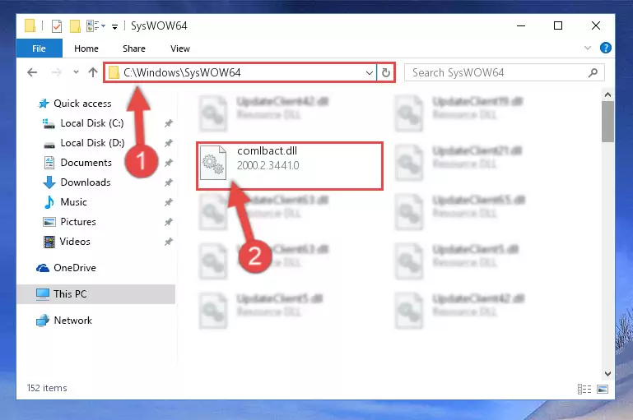Refresh the SysWOW64 folder view
The height and width of the screenshot is (420, 633).
(x=386, y=72)
